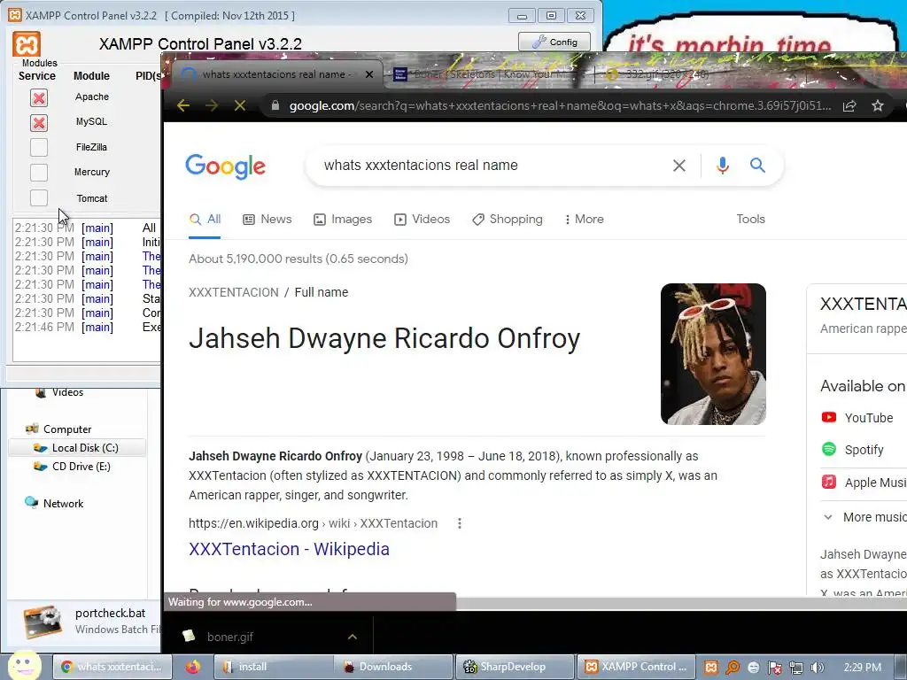
Task: Switch to the Images results tab
Action: click(343, 220)
